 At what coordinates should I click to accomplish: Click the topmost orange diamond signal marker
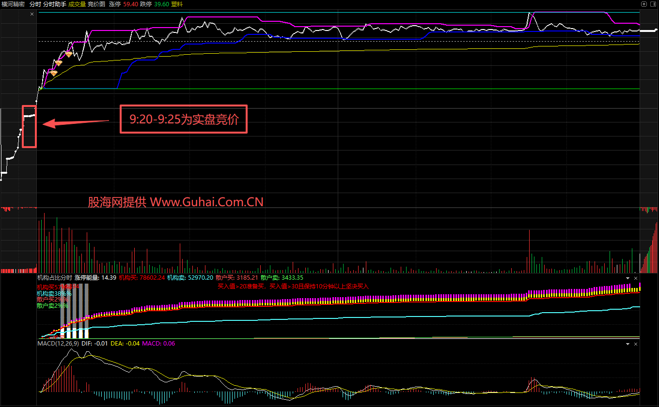(x=69, y=54)
